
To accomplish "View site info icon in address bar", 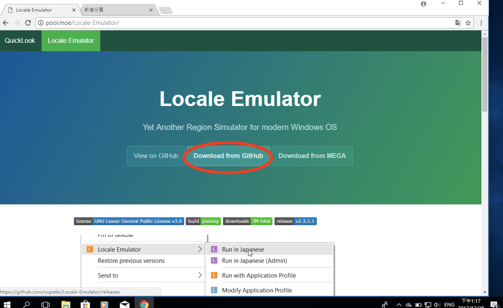I will pos(41,23).
